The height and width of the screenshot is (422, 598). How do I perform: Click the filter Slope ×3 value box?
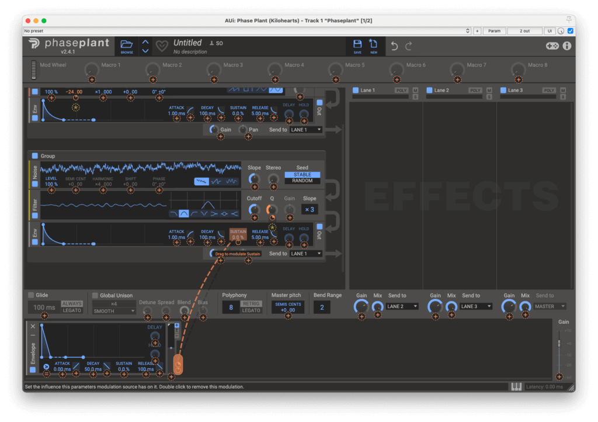click(x=310, y=209)
